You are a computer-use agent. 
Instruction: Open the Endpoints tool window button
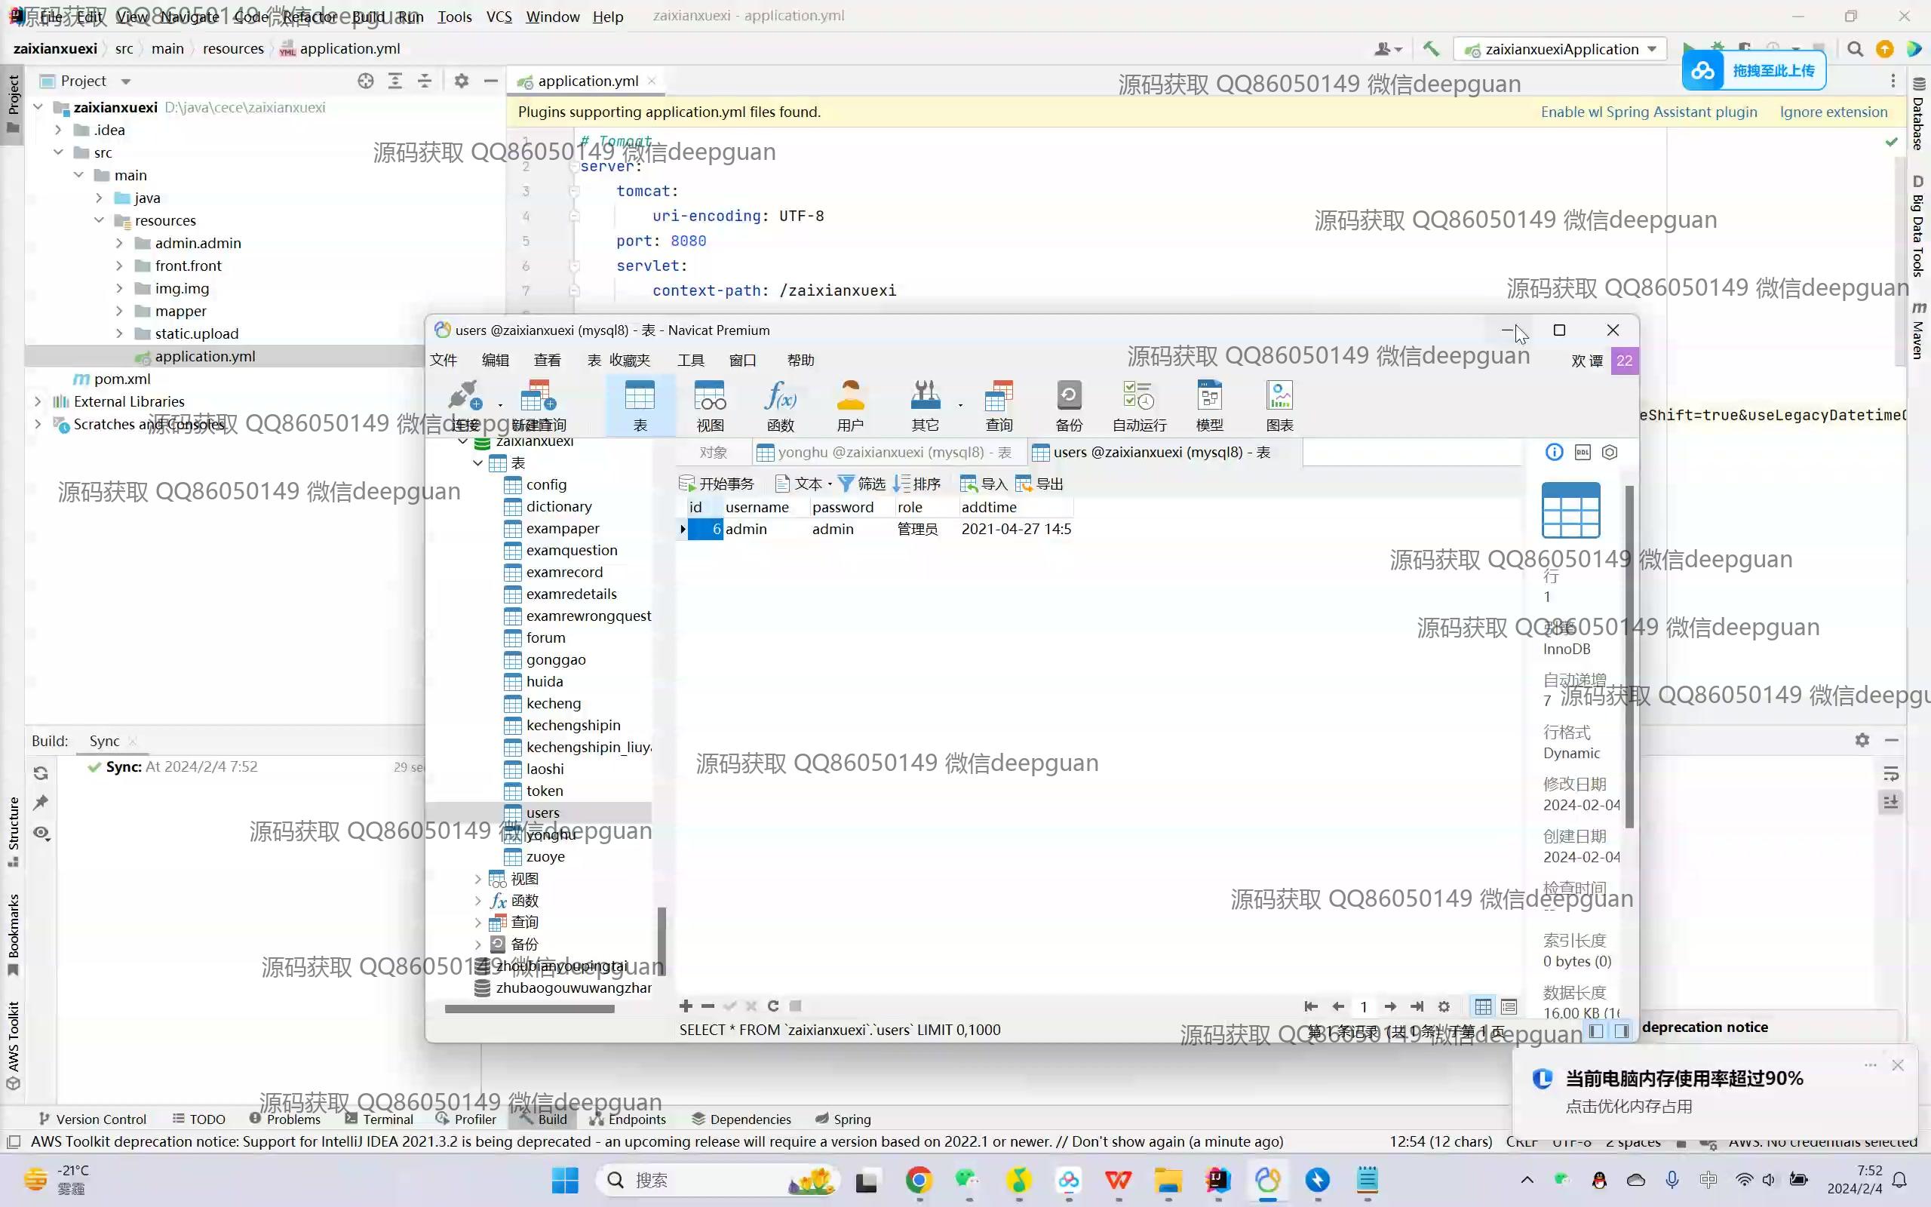click(x=627, y=1119)
